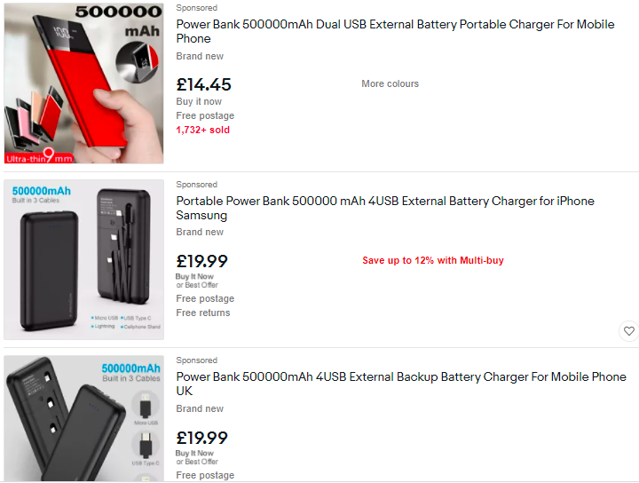
Task: Click Sponsored label above Dual USB listing
Action: point(196,8)
